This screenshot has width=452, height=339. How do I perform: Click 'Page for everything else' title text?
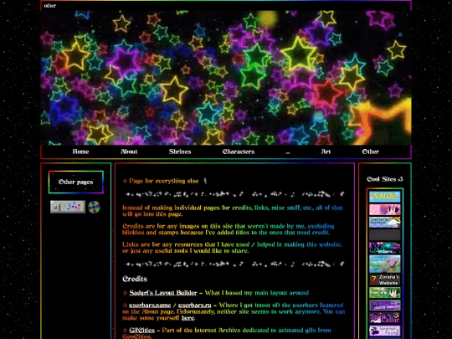(164, 181)
